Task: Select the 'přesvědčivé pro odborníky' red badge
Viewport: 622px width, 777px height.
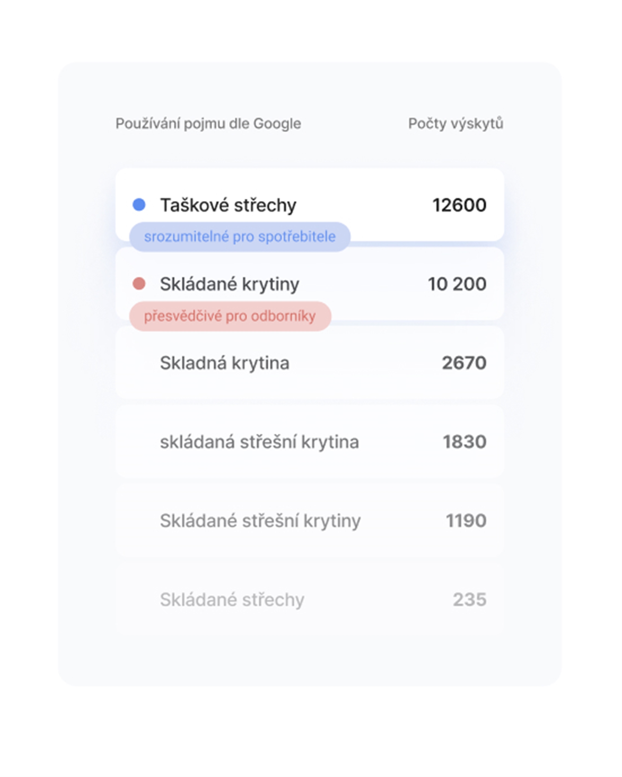Action: tap(230, 316)
